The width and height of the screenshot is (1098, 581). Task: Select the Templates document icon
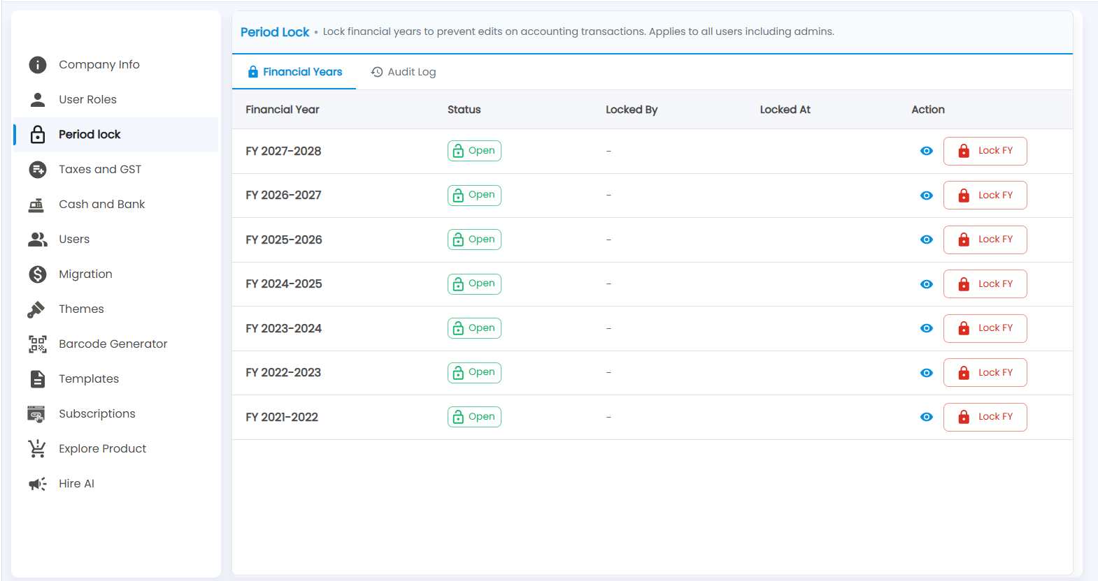click(x=38, y=379)
